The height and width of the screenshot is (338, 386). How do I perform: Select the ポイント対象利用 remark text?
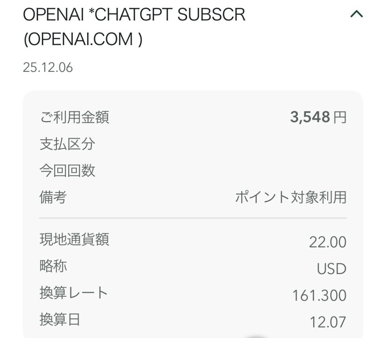tap(291, 197)
